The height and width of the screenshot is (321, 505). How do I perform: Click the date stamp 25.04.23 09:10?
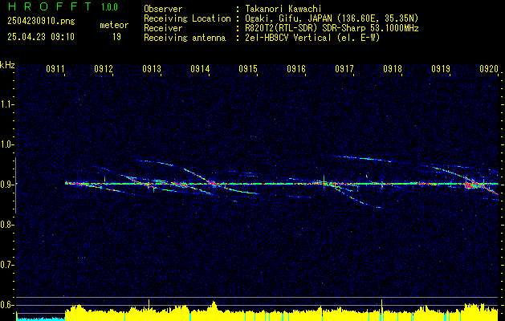pos(41,37)
